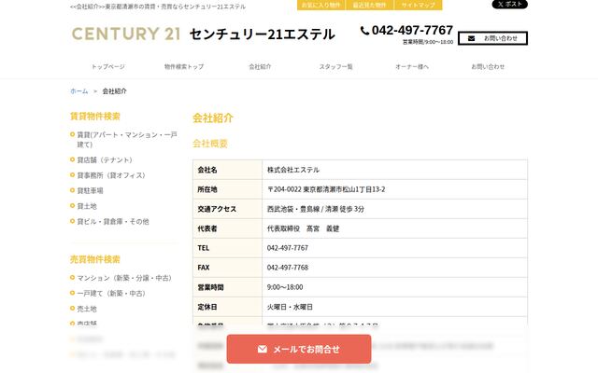Click the 売買物件検索 sidebar heading
Image resolution: width=598 pixels, height=373 pixels.
point(95,259)
